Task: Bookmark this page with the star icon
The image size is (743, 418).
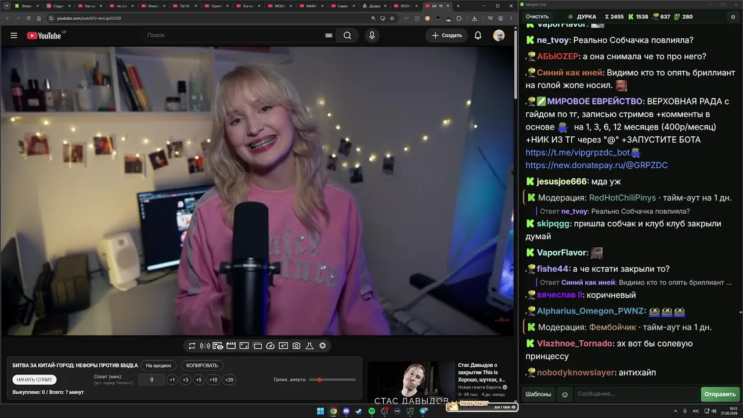Action: tap(392, 18)
